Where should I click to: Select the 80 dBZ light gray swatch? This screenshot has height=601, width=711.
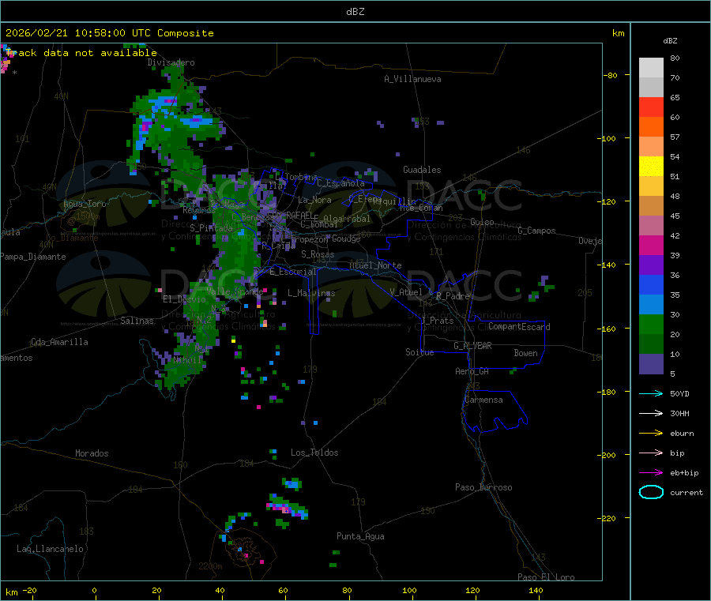pyautogui.click(x=651, y=68)
